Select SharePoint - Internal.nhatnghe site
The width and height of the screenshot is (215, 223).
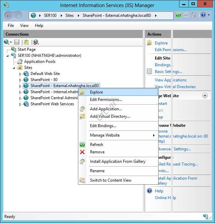point(54,92)
